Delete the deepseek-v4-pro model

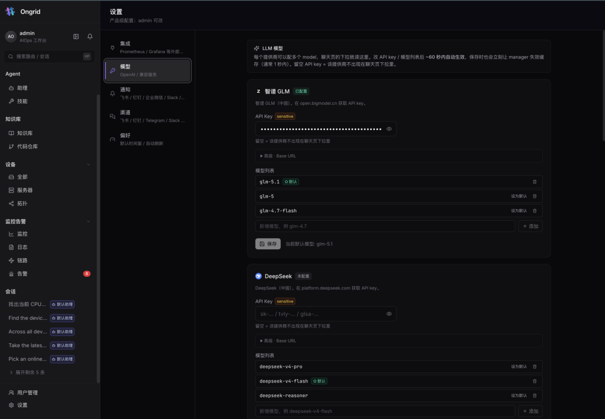(534, 366)
